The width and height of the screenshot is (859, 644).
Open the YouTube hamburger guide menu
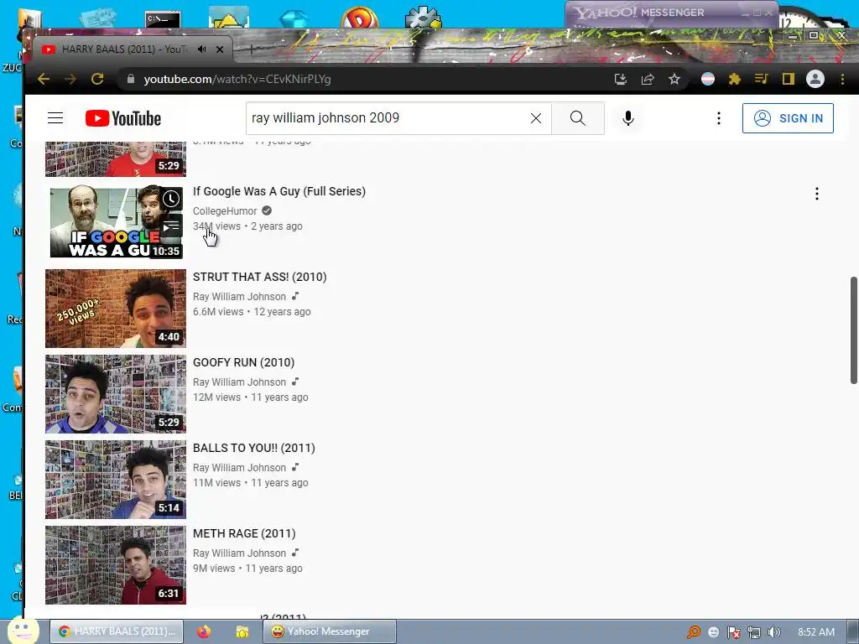[x=55, y=118]
